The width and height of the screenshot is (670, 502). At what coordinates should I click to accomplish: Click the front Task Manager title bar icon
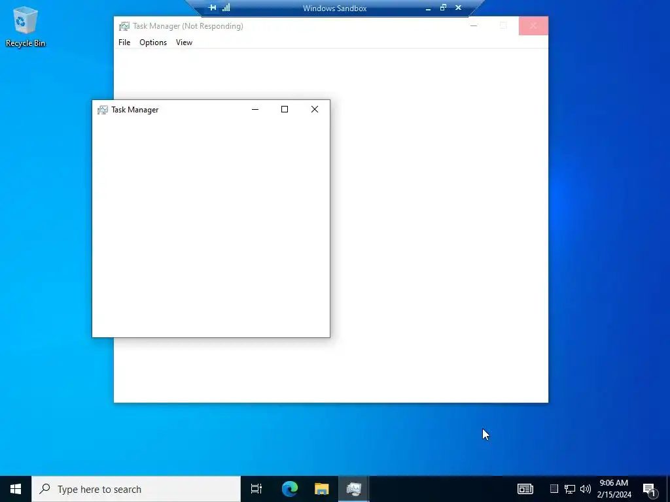(x=103, y=110)
